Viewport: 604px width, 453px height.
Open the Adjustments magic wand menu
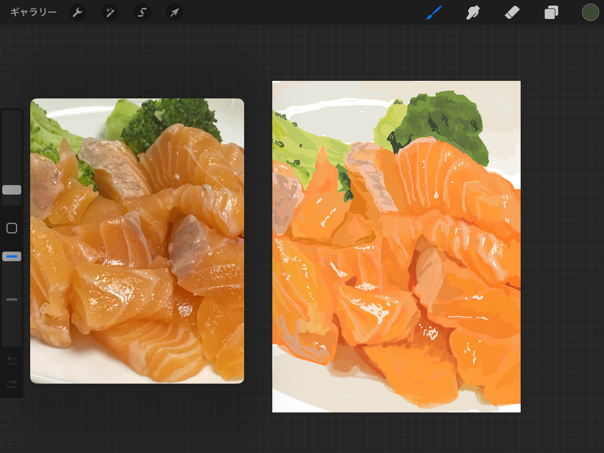point(110,12)
